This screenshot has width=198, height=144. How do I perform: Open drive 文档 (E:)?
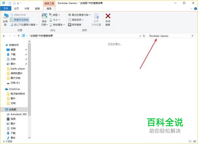pyautogui.click(x=13, y=83)
